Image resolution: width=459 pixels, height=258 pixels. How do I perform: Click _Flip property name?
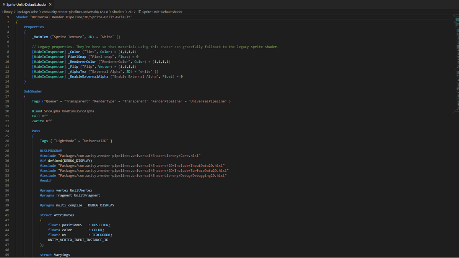click(x=73, y=67)
